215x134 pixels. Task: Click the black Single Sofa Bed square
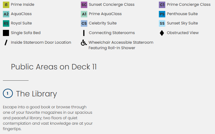(6, 33)
